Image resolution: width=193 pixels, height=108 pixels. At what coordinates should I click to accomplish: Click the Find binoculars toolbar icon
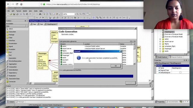click(x=40, y=14)
